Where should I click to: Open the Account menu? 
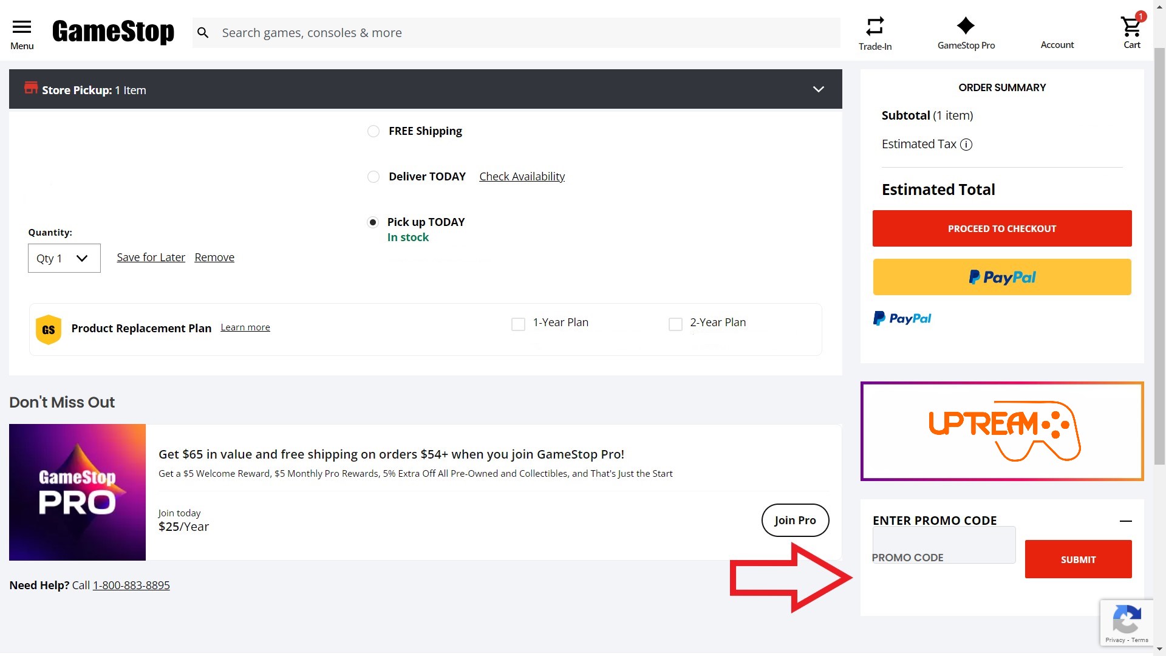point(1057,45)
